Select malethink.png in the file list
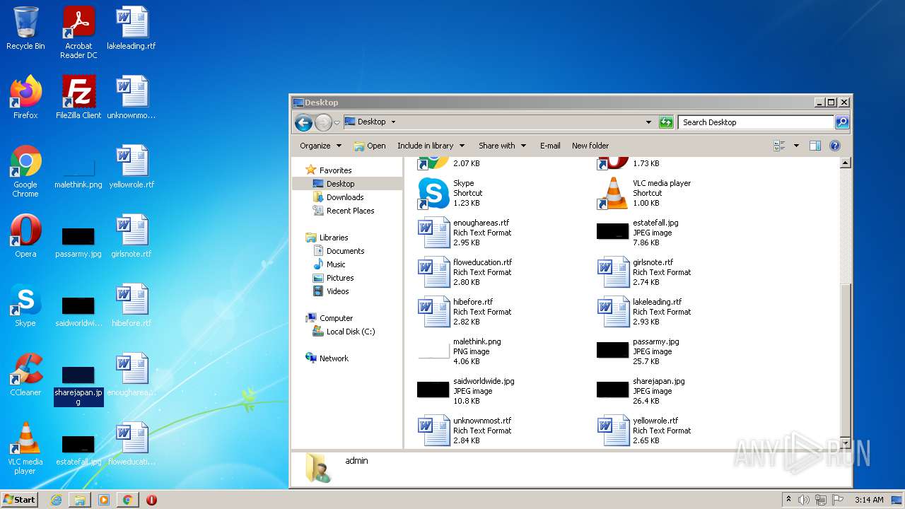Viewport: 905px width, 509px height. 460,351
